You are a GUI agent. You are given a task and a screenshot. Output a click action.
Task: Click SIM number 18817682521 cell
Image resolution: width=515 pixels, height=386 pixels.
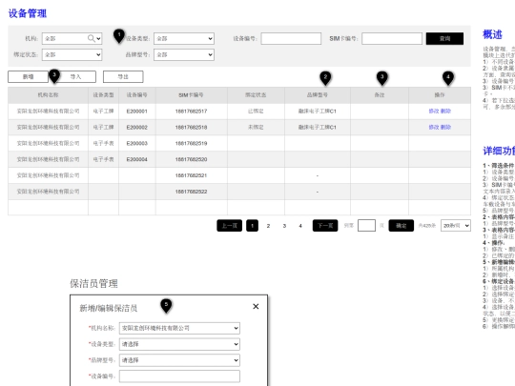point(191,175)
